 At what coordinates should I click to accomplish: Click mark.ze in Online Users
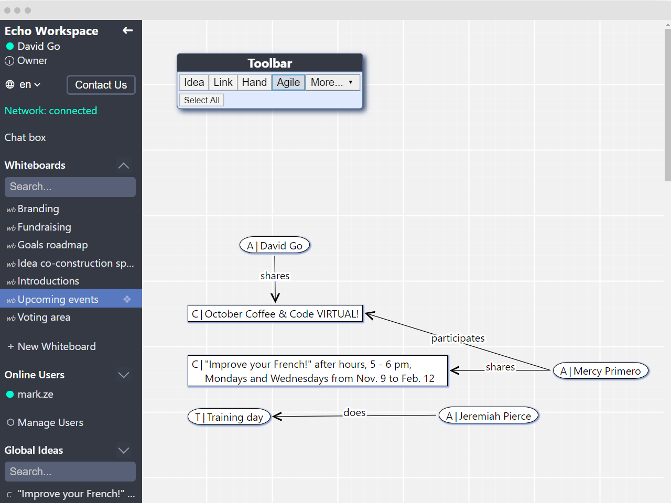point(35,395)
